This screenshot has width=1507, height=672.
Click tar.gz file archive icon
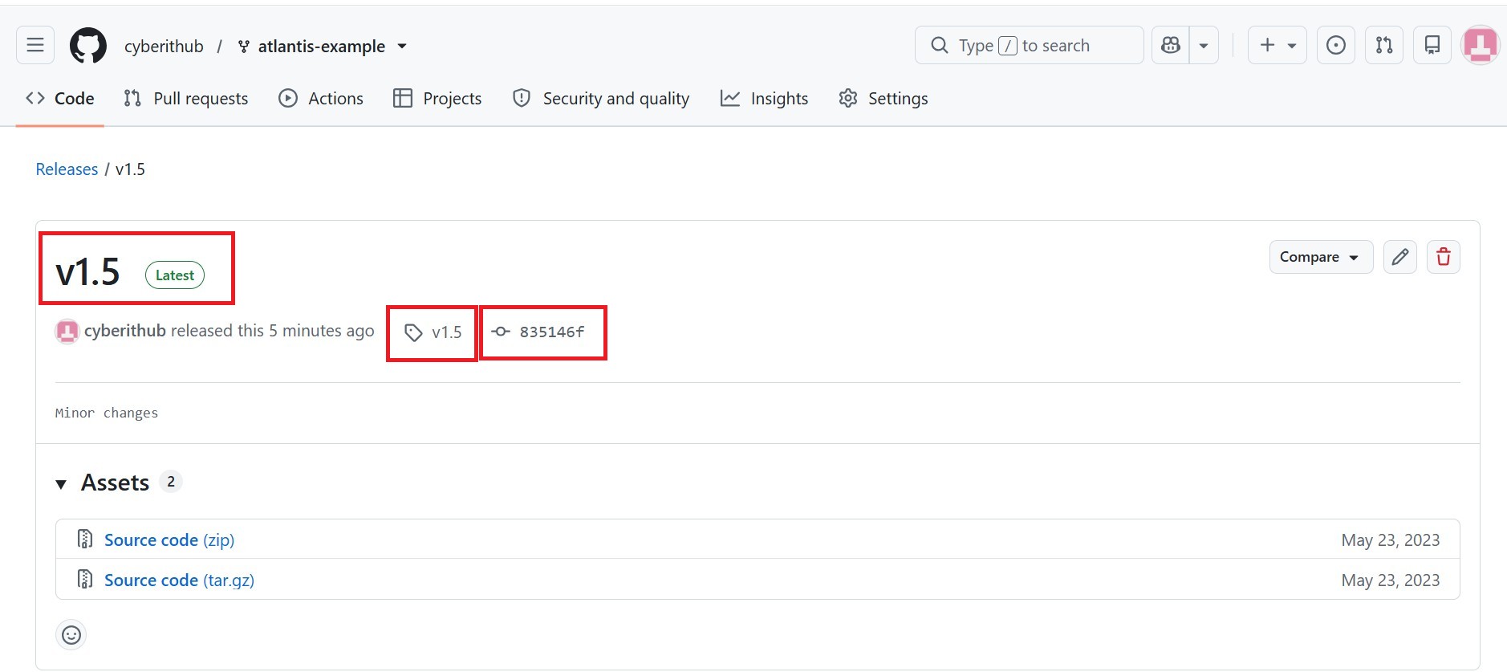pyautogui.click(x=84, y=579)
